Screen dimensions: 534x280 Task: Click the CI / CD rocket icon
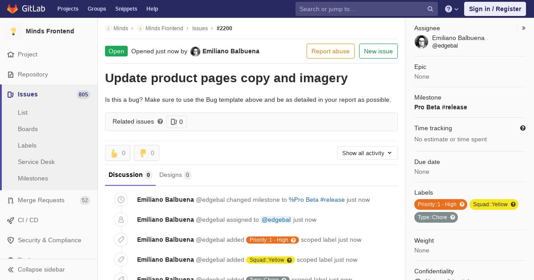tap(11, 220)
